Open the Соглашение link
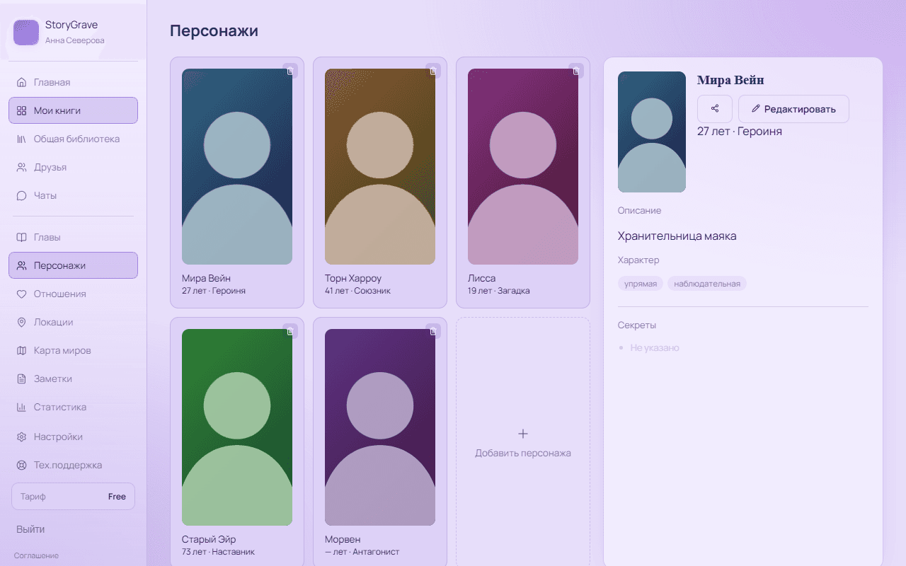 click(x=36, y=555)
